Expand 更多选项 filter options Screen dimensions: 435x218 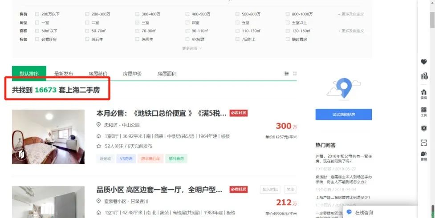coord(192,48)
